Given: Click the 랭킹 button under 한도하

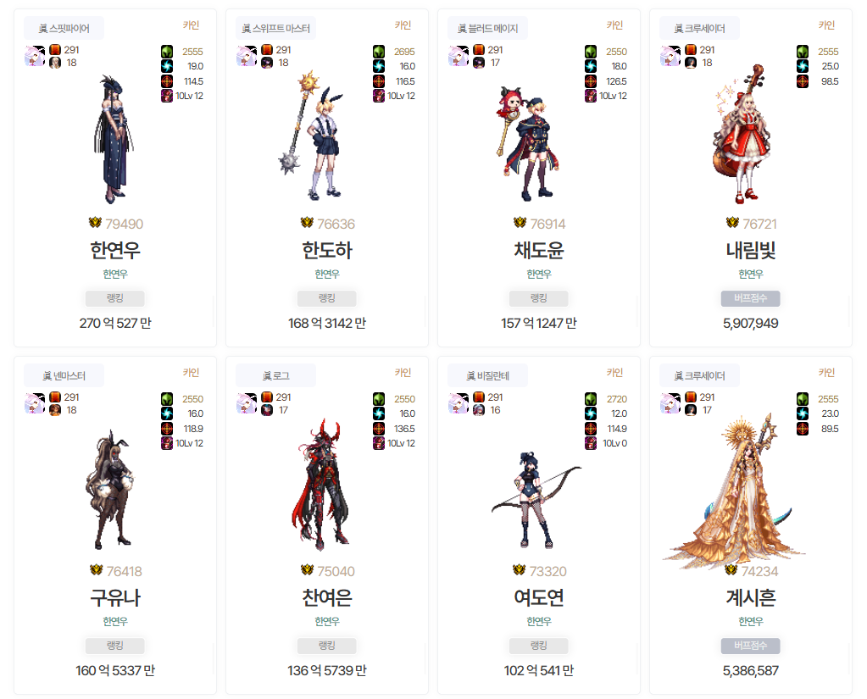Looking at the screenshot, I should 327,298.
